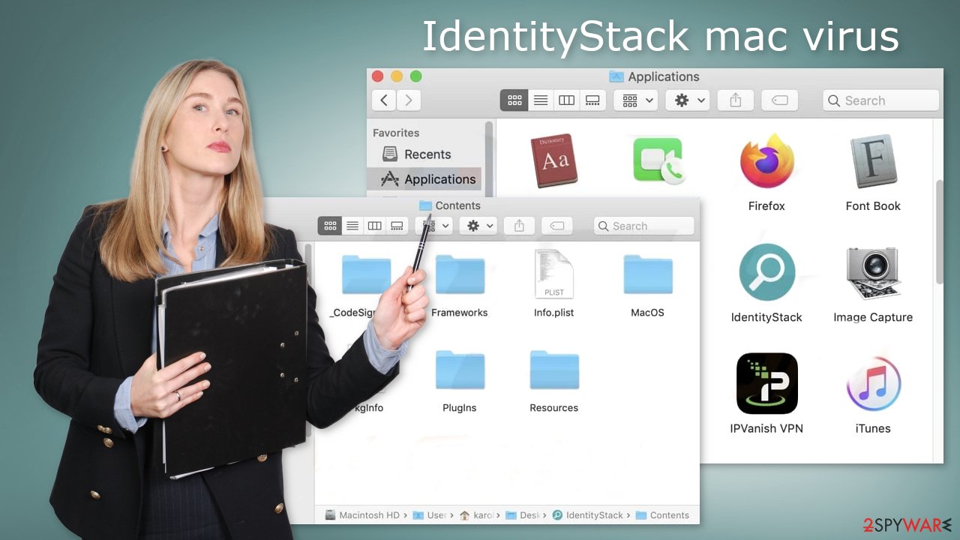Open the Frameworks folder in Contents
Viewport: 960px width, 540px height.
point(460,274)
